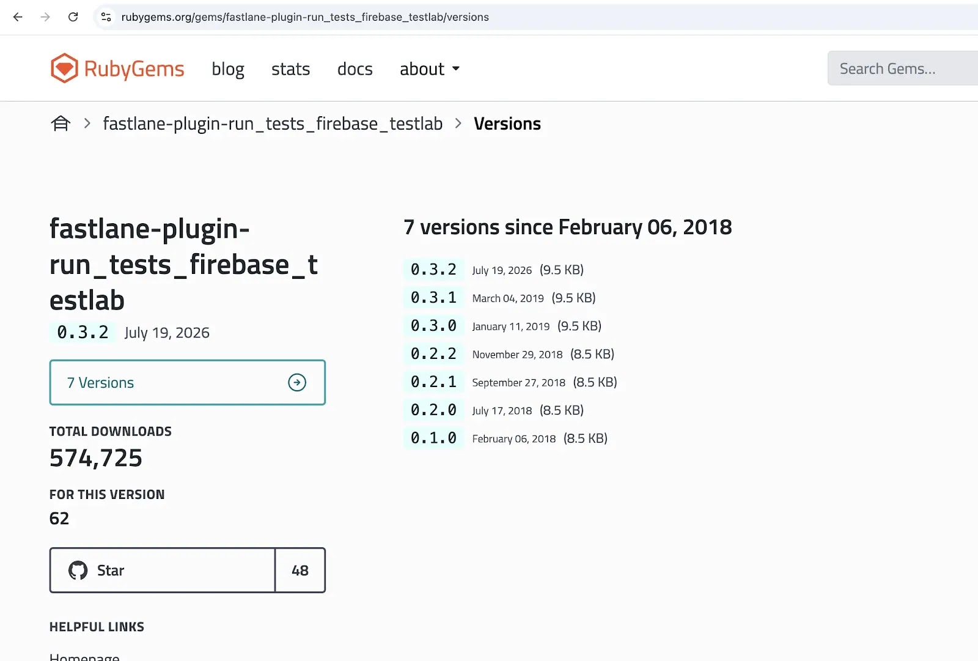Open the blog nav link
The height and width of the screenshot is (661, 978).
(228, 69)
